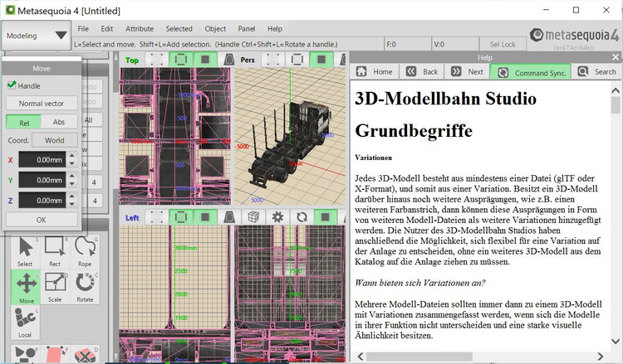Click the Sel Lock button
The width and height of the screenshot is (623, 364).
click(x=503, y=45)
